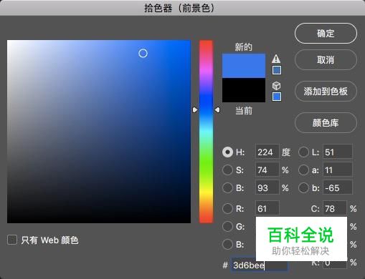
Task: Click the circular marker in the color field
Action: point(143,53)
